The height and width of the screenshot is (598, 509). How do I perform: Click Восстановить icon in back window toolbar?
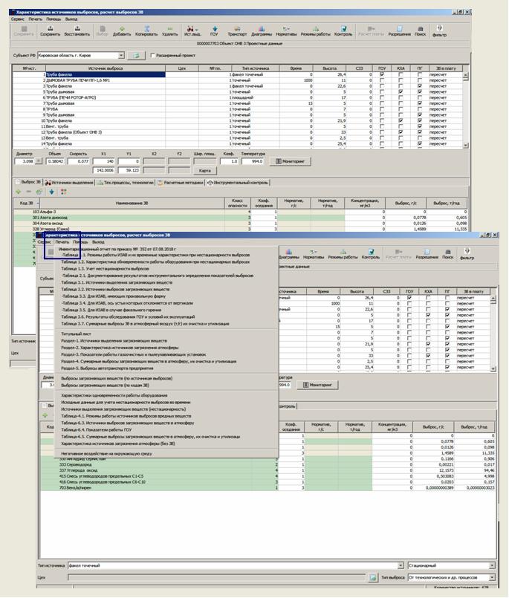tap(77, 29)
